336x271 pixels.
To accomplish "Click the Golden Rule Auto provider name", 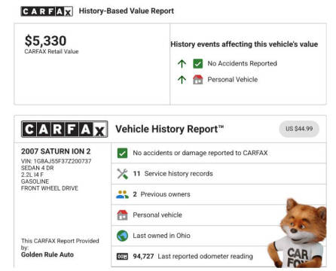I will coord(47,254).
